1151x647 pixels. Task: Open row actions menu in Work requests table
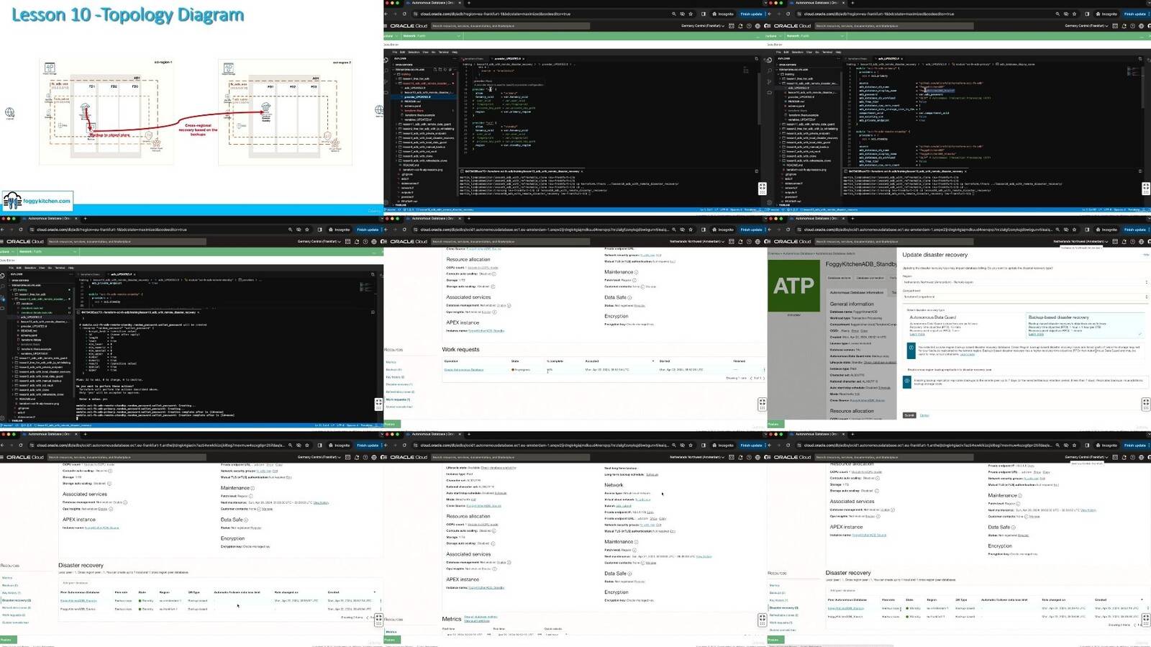(x=764, y=369)
